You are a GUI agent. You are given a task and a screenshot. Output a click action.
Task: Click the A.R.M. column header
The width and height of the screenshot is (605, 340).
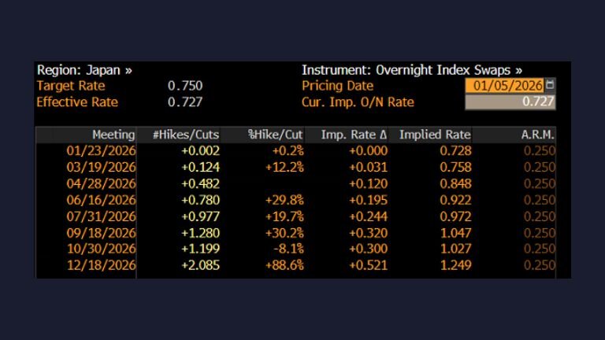coord(514,135)
